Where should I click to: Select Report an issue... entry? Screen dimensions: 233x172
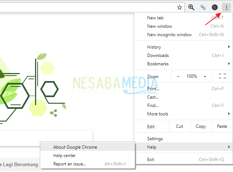click(88, 164)
